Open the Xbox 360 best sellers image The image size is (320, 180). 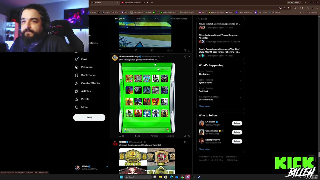pos(147,98)
